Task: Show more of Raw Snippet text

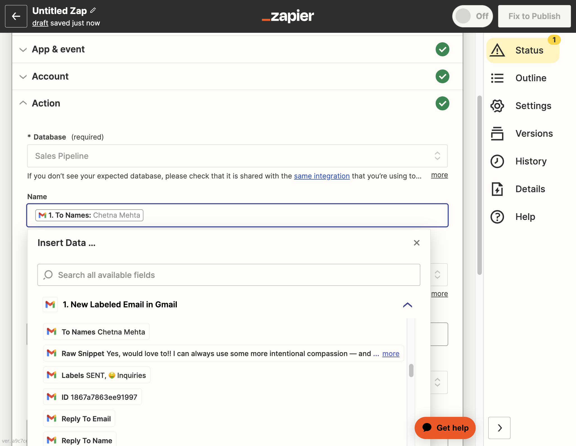Action: point(391,354)
